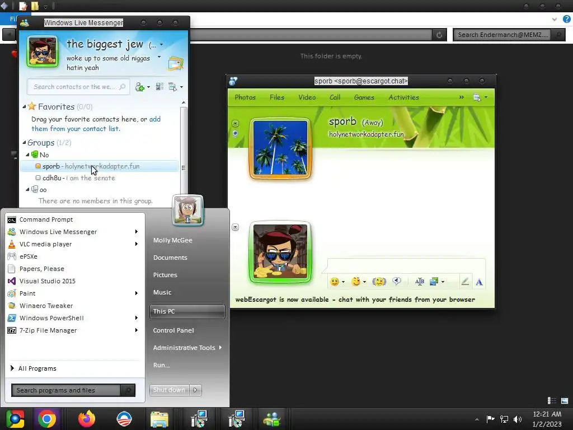Viewport: 573px width, 430px height.
Task: Open the background picker icon in chat
Action: click(434, 282)
